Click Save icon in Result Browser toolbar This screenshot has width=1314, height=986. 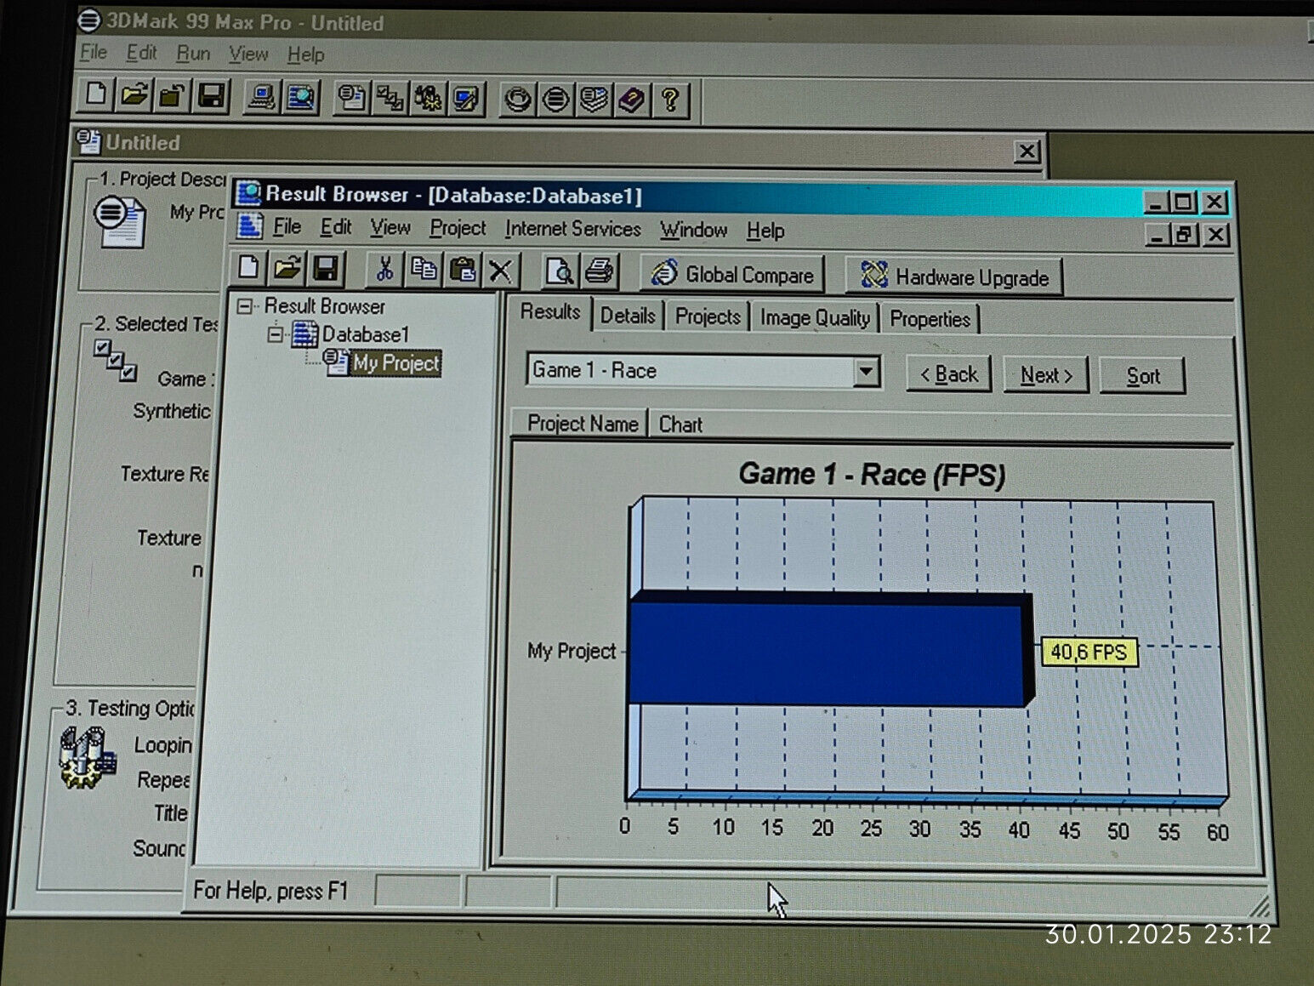pos(325,269)
